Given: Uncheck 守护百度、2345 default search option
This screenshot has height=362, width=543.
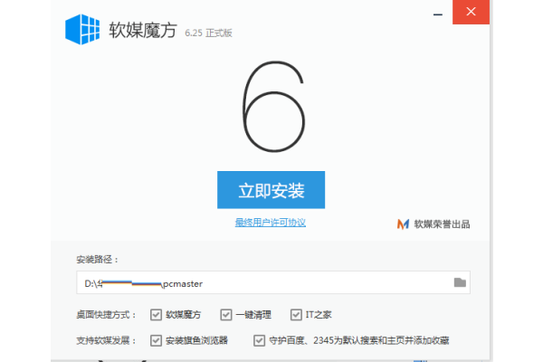Looking at the screenshot, I should [259, 340].
